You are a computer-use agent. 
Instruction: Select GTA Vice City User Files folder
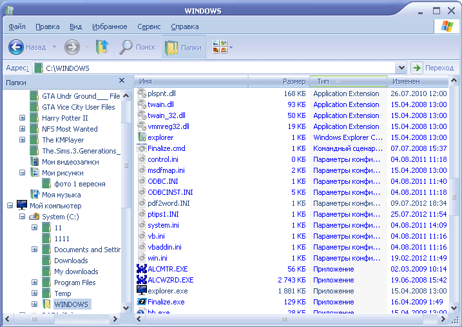(x=79, y=107)
